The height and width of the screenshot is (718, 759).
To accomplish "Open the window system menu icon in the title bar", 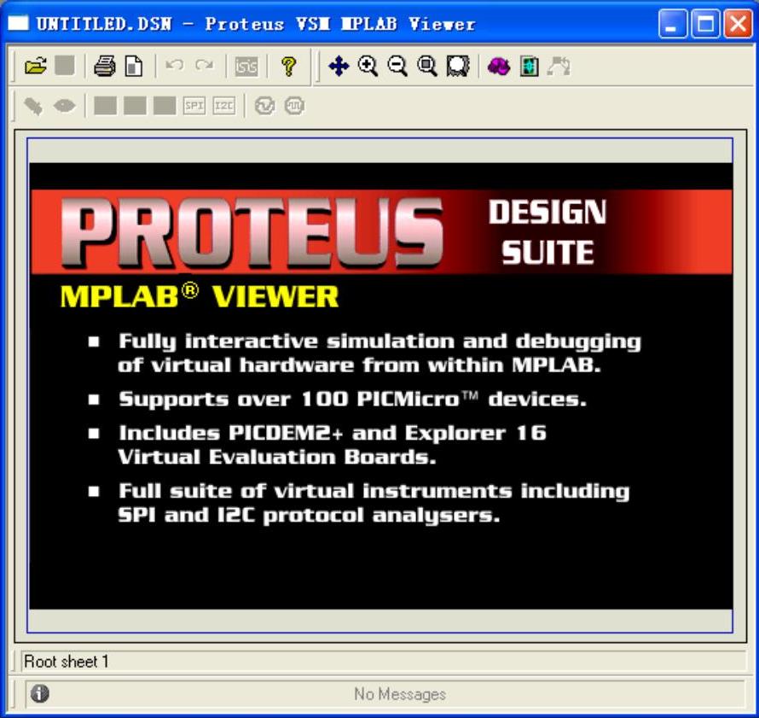I will (19, 23).
